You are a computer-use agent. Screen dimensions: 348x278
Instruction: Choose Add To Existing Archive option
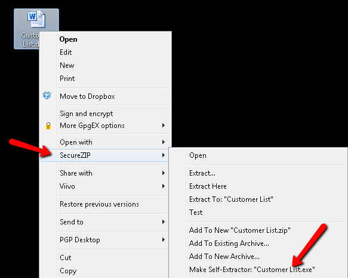tap(229, 243)
